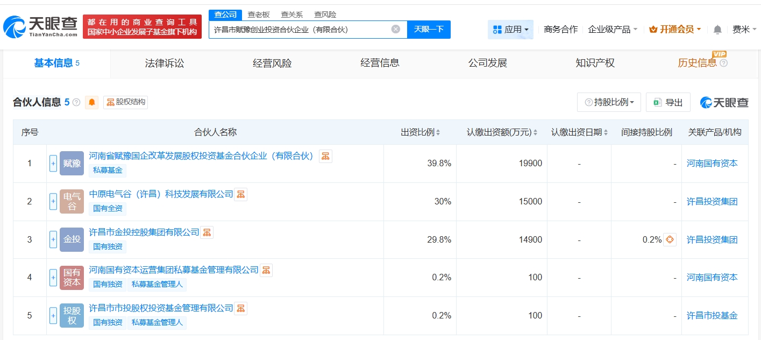The width and height of the screenshot is (761, 340).
Task: Open the 应用 apps dropdown
Action: click(x=510, y=30)
